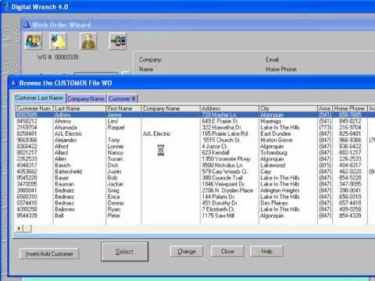Switch to the Customer Last Name tab
The height and width of the screenshot is (281, 375).
pyautogui.click(x=39, y=98)
